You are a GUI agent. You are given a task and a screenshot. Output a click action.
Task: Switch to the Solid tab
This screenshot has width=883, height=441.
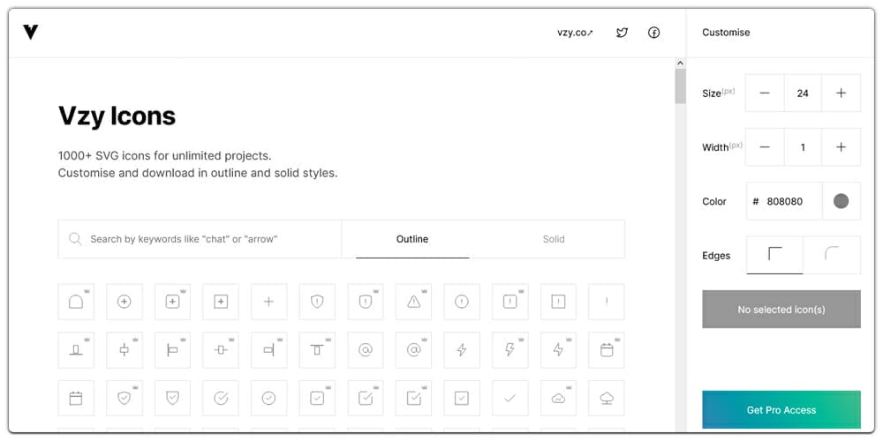(554, 239)
